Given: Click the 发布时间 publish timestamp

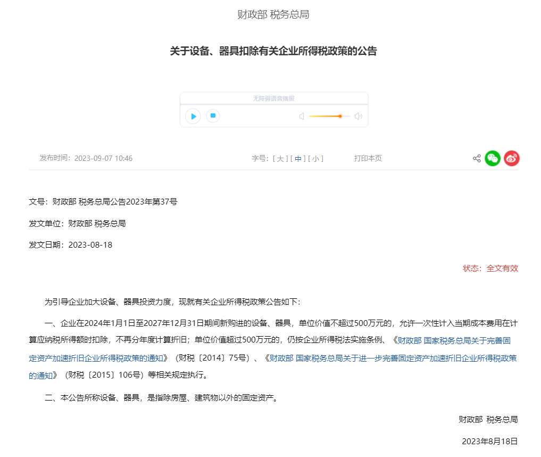Looking at the screenshot, I should [x=86, y=158].
